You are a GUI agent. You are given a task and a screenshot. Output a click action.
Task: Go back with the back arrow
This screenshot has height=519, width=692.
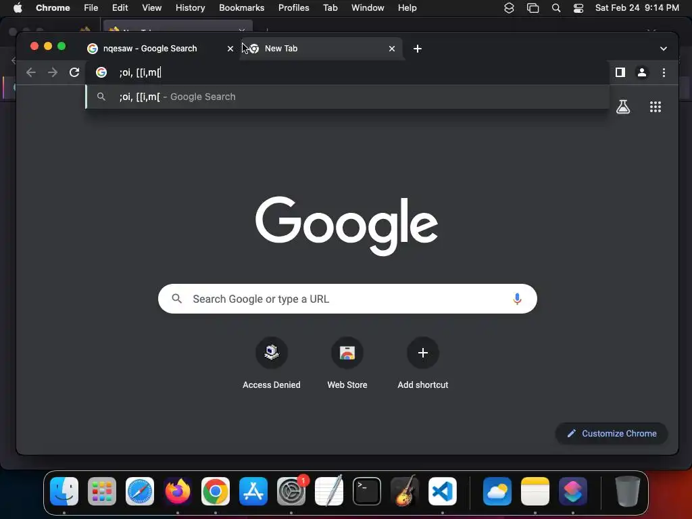pos(31,72)
